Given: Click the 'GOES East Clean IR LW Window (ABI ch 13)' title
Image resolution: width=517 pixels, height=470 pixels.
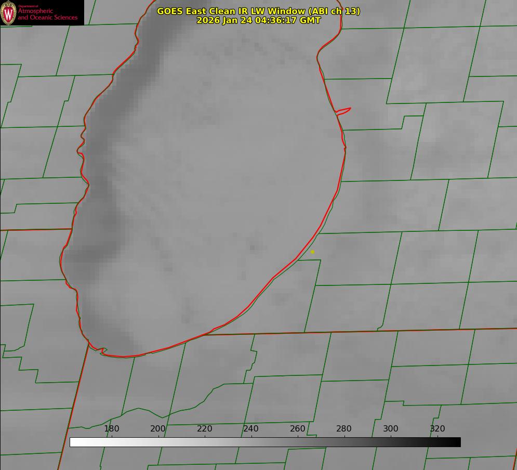Looking at the screenshot, I should click(259, 11).
